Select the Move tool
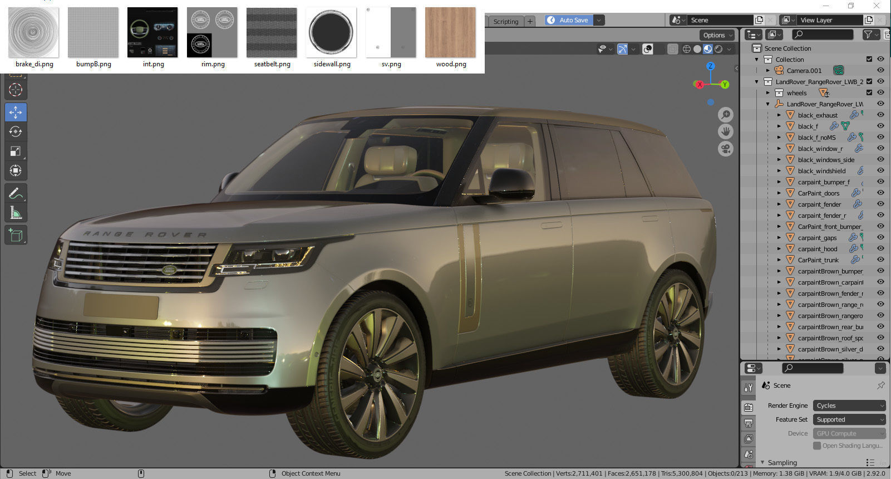 click(16, 112)
